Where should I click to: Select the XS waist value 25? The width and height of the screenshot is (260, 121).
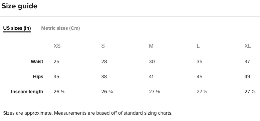[x=56, y=62]
